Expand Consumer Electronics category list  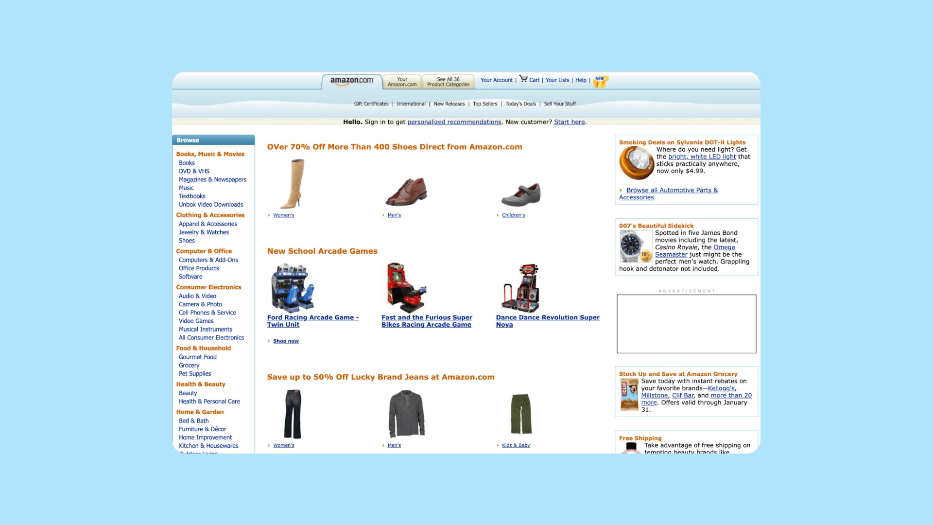[x=208, y=287]
